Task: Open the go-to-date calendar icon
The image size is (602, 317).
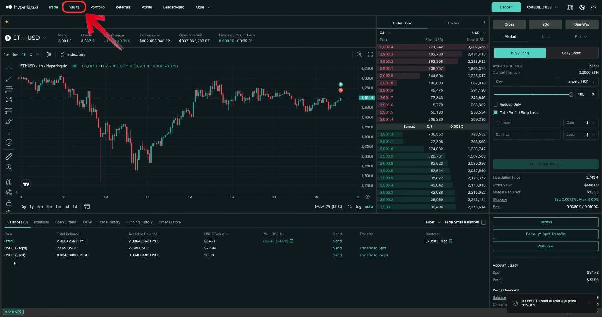Action: click(87, 206)
